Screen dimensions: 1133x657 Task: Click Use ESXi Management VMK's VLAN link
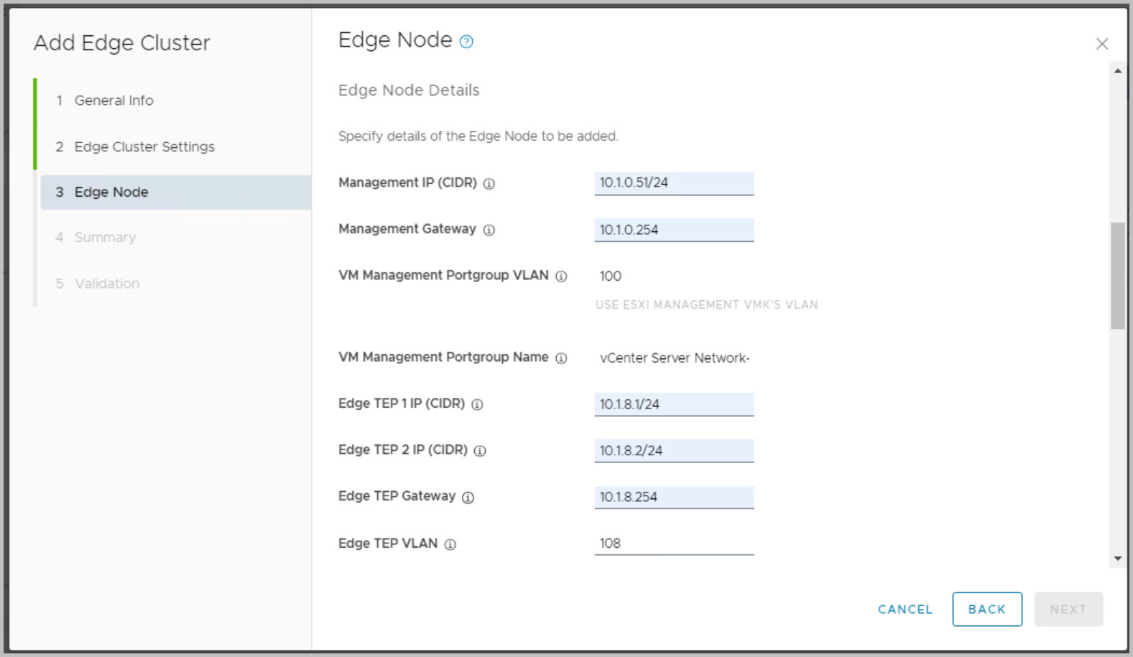point(706,304)
